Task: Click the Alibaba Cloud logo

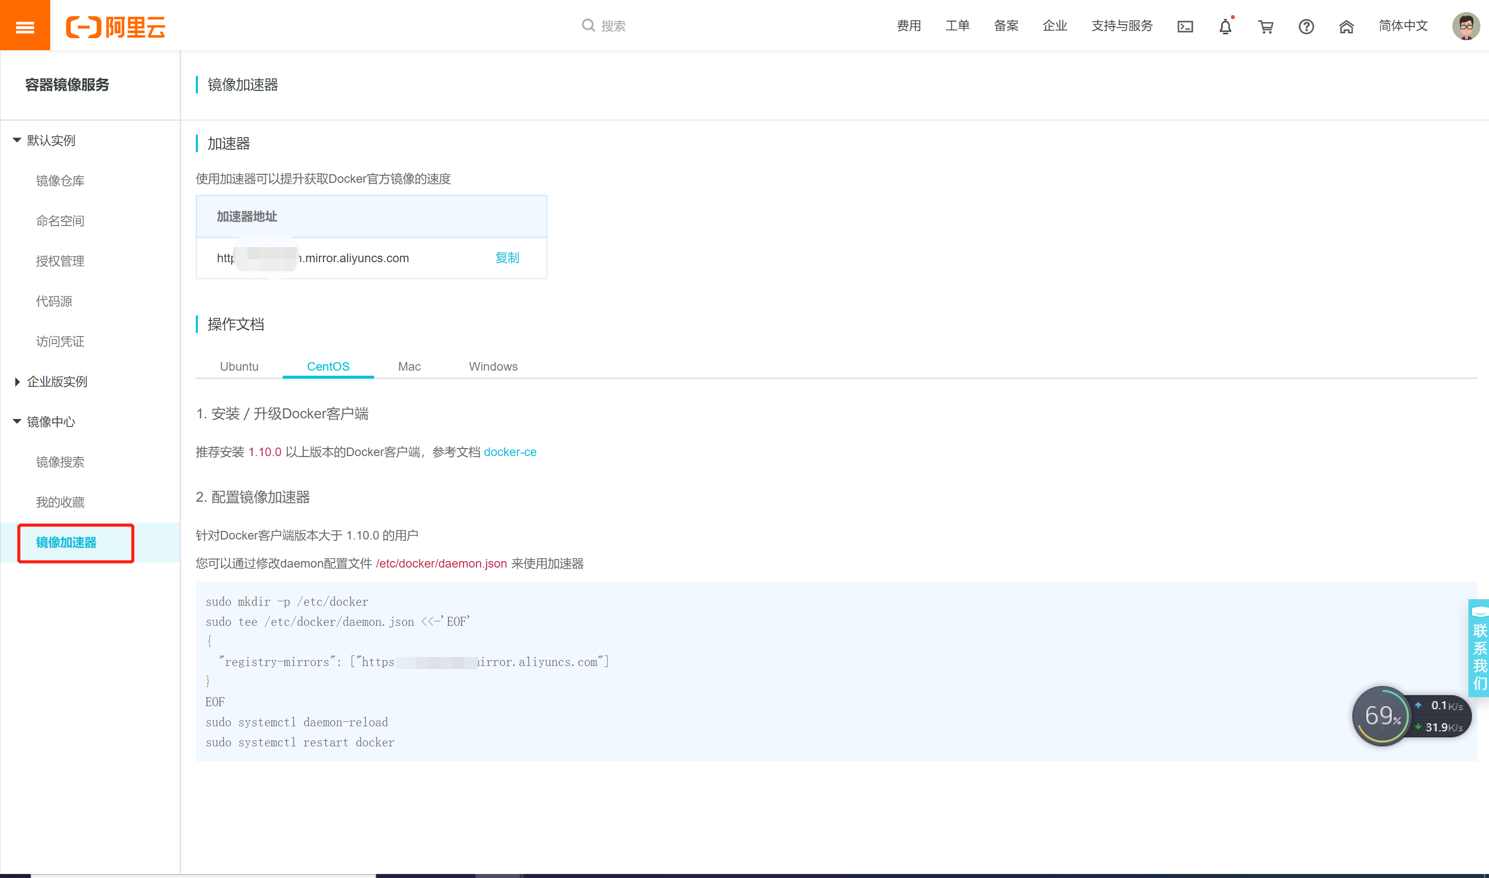Action: click(116, 26)
